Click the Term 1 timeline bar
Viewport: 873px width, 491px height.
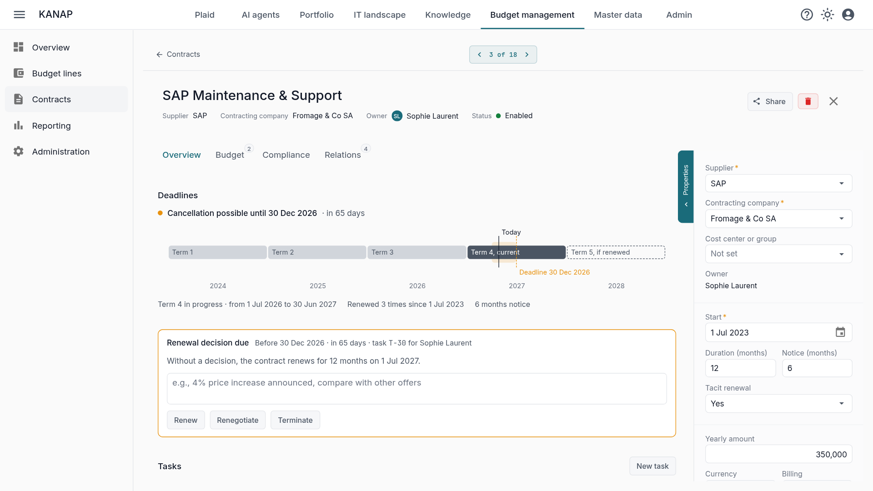pos(217,252)
